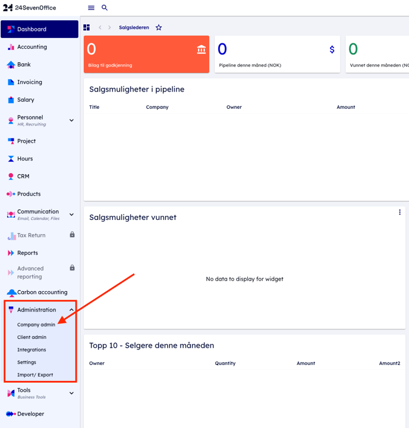Open the three-dot widget options menu
This screenshot has width=409, height=428.
pyautogui.click(x=399, y=212)
